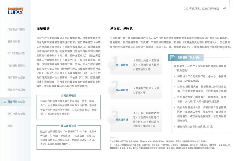Jump to 更高效率的金融 section
This screenshot has width=242, height=161.
coord(16,89)
